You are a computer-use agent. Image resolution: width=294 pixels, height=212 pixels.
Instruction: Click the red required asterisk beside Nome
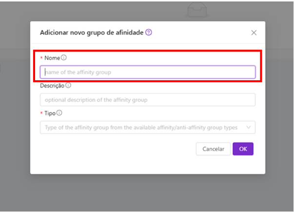(x=41, y=58)
